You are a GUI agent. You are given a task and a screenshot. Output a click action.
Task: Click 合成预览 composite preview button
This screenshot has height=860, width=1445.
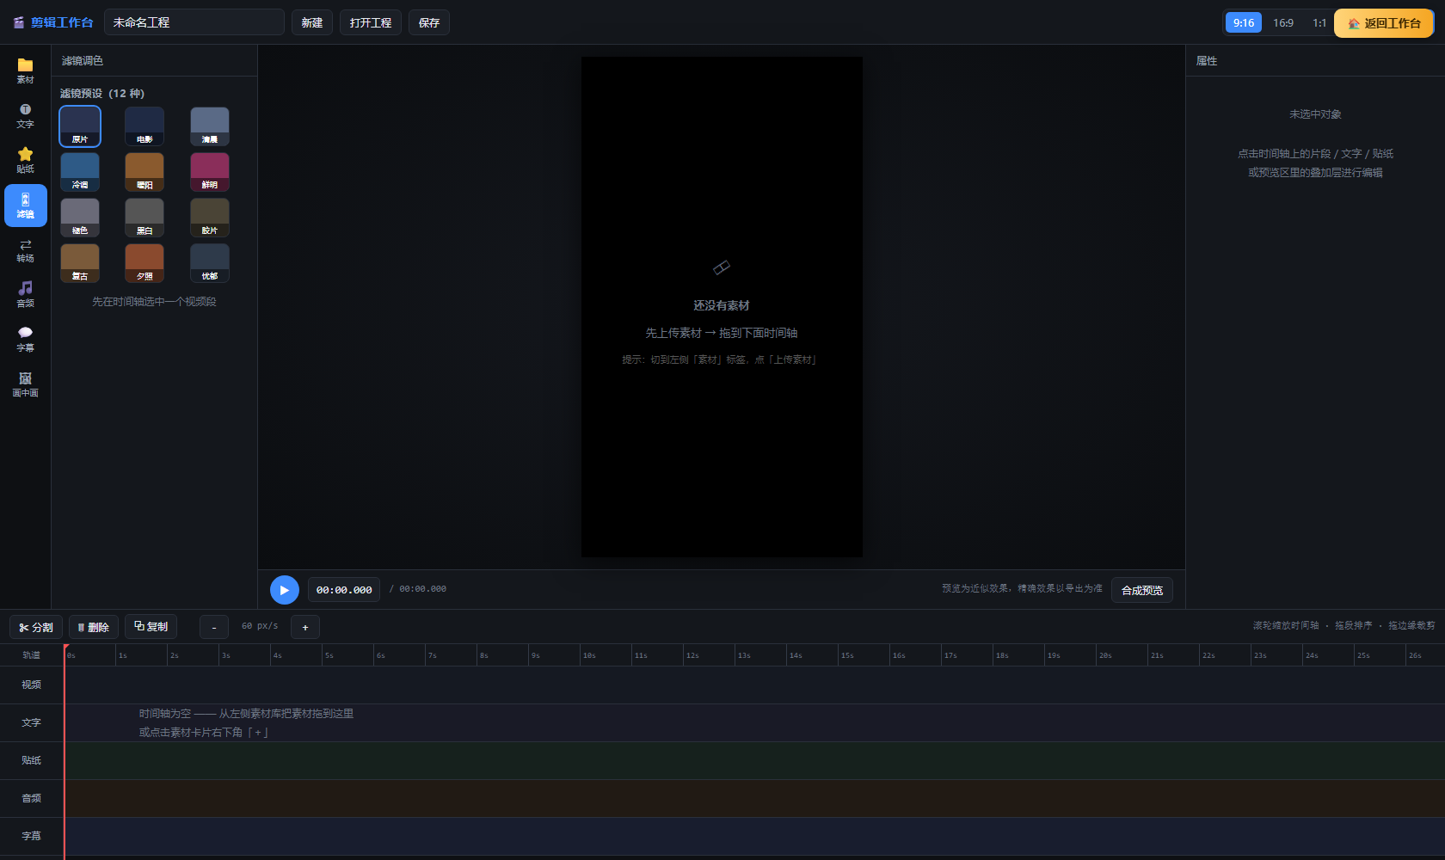pos(1142,590)
